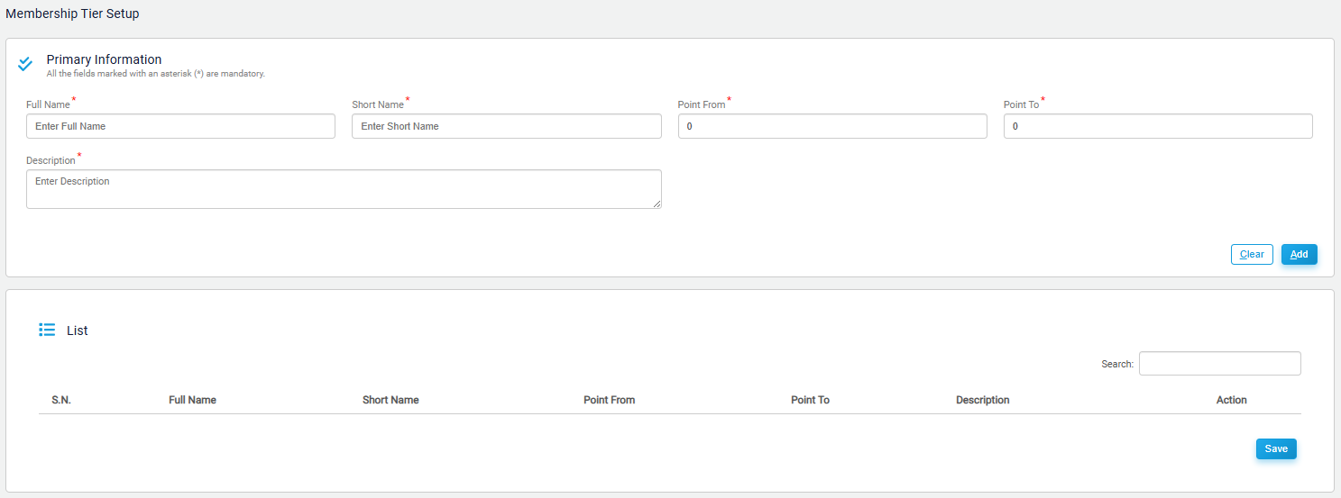This screenshot has width=1341, height=498.
Task: Sort table by Short Name column header
Action: (390, 400)
